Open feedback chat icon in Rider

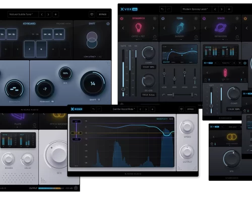click(181, 109)
